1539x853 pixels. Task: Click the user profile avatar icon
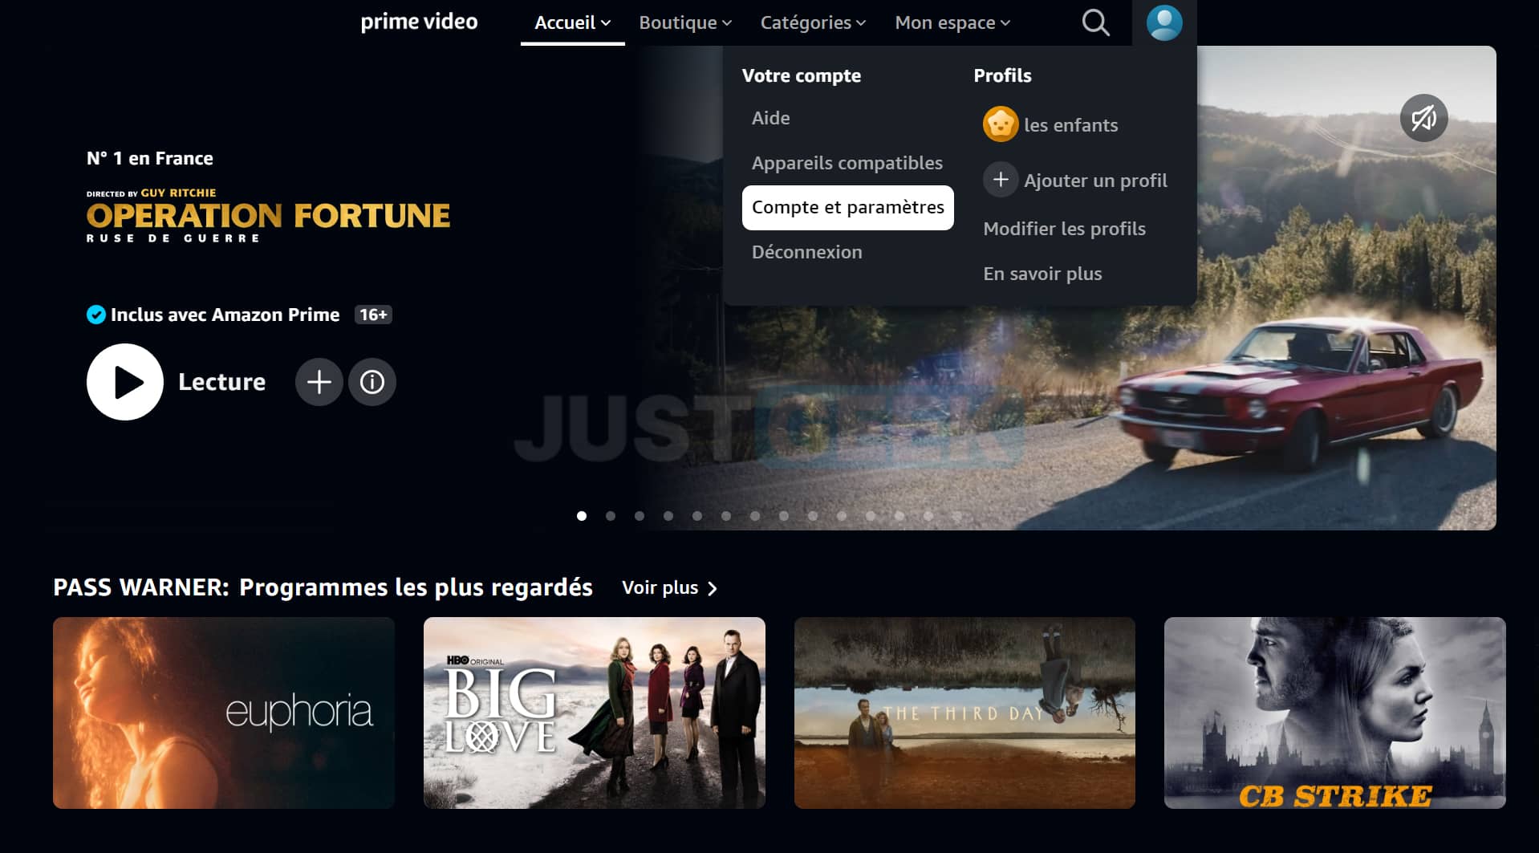click(x=1163, y=22)
